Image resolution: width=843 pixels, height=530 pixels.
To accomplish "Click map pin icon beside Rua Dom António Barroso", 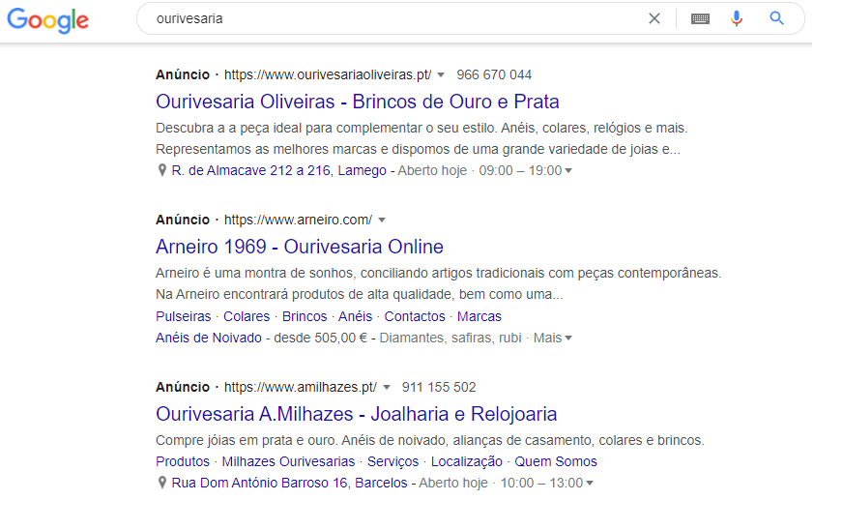I will (161, 483).
